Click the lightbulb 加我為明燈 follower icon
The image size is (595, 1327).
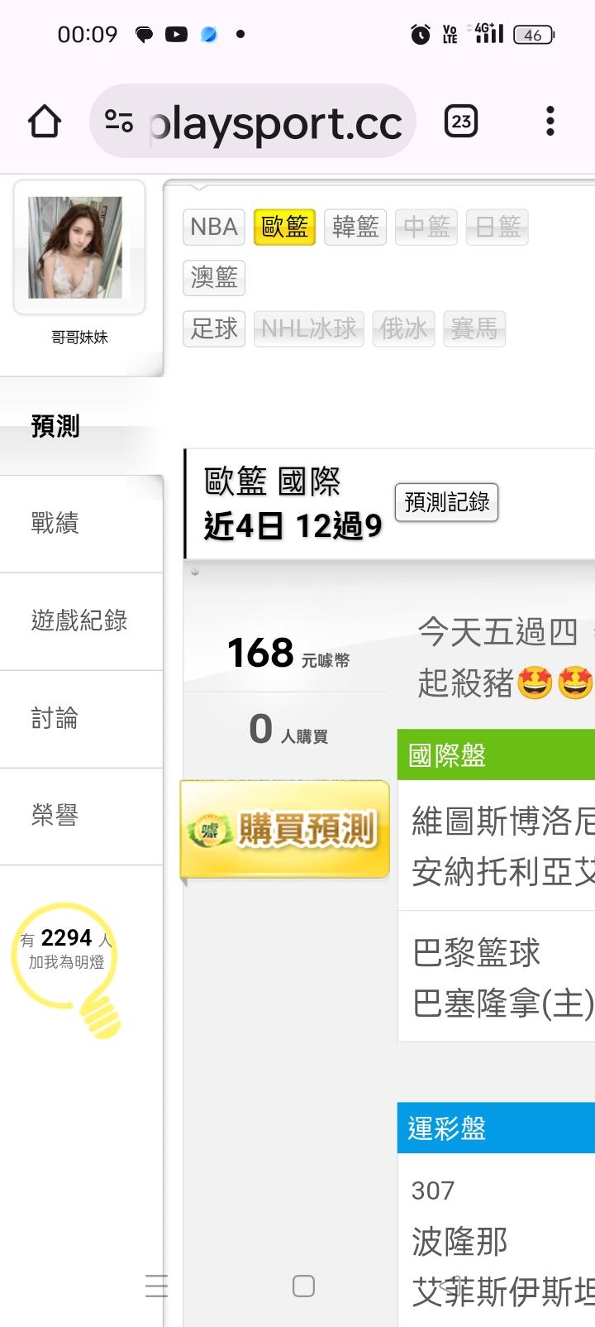(x=68, y=969)
